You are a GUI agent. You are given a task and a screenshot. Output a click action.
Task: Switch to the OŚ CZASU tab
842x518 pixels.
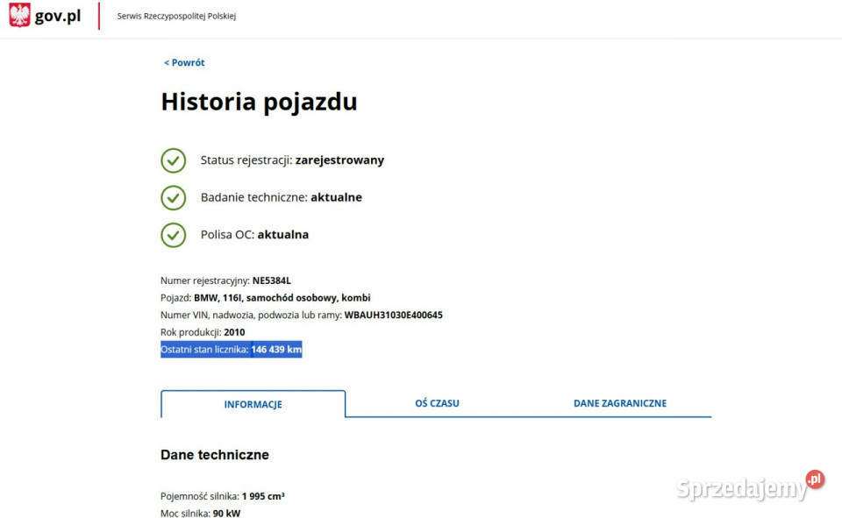click(x=436, y=403)
